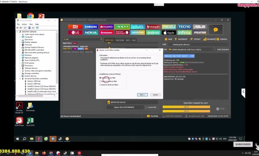
Task: Click the Next button in installer
Action: [142, 95]
